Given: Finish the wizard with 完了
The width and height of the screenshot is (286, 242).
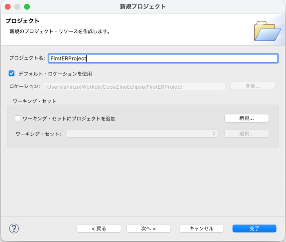Looking at the screenshot, I should [254, 229].
